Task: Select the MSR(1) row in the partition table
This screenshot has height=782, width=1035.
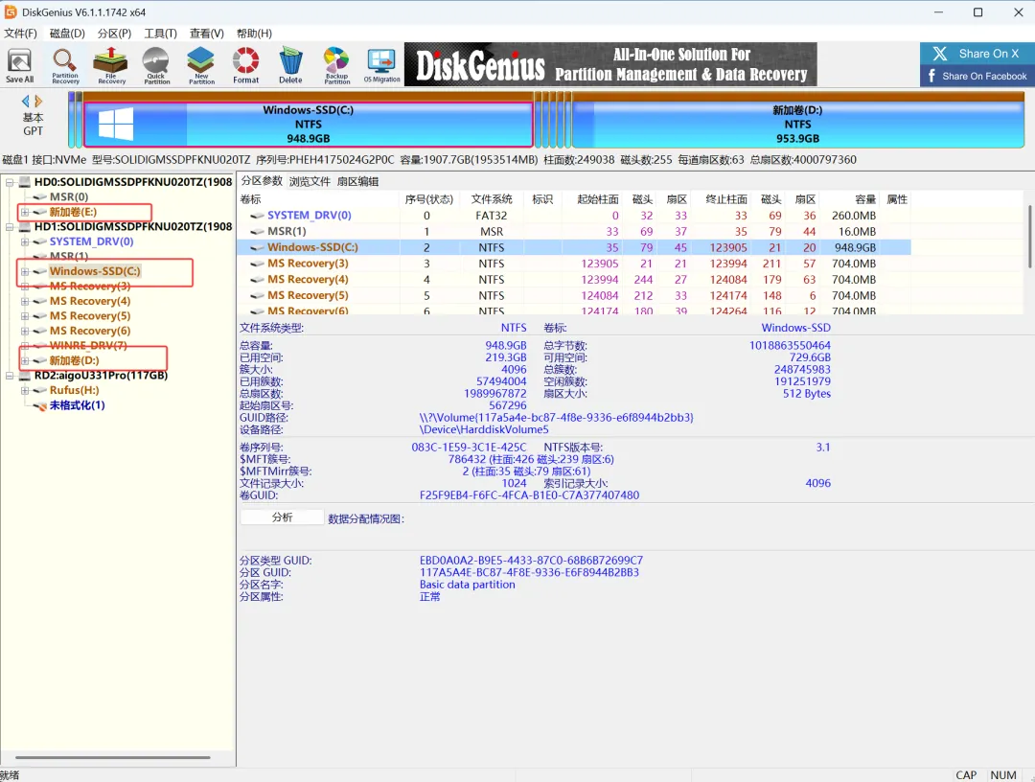Action: point(574,232)
